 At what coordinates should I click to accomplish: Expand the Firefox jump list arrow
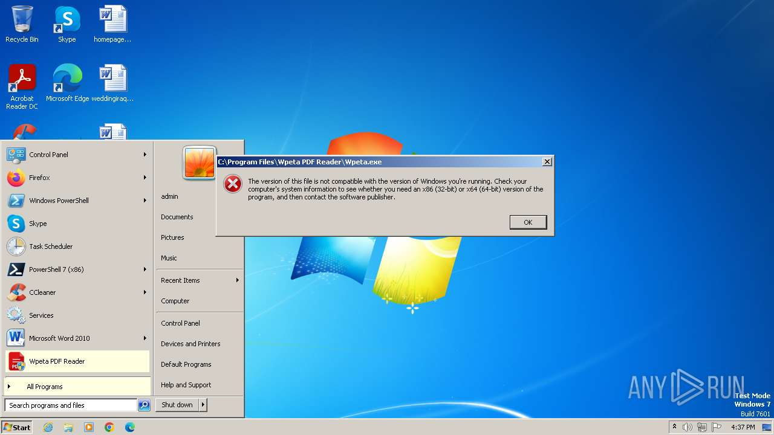click(x=145, y=178)
